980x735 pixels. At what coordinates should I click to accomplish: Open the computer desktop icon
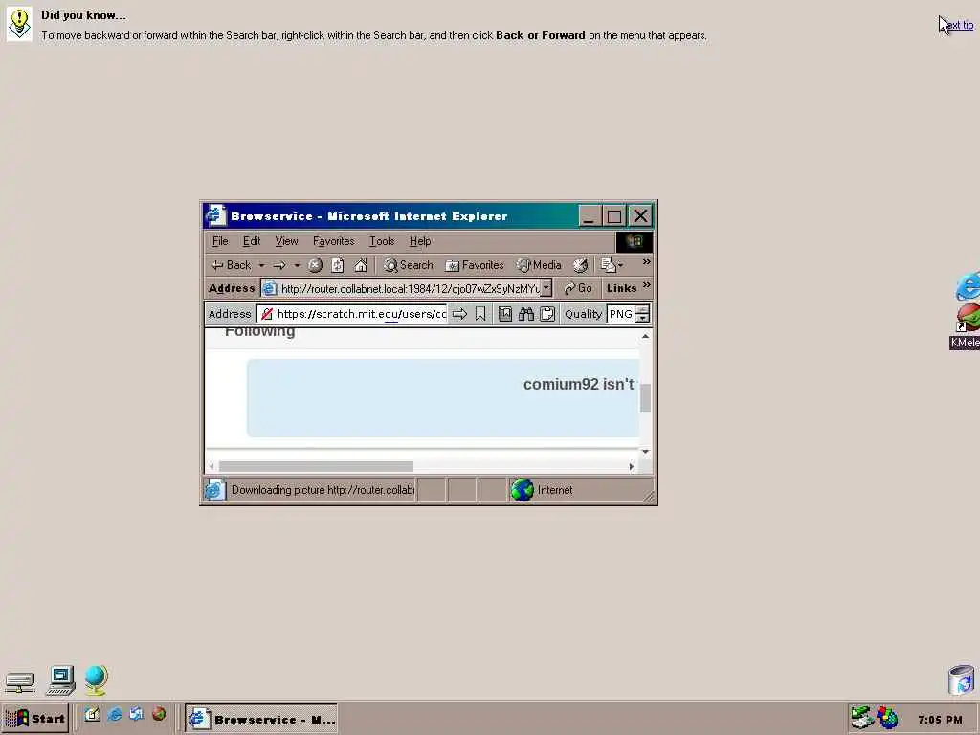[61, 680]
